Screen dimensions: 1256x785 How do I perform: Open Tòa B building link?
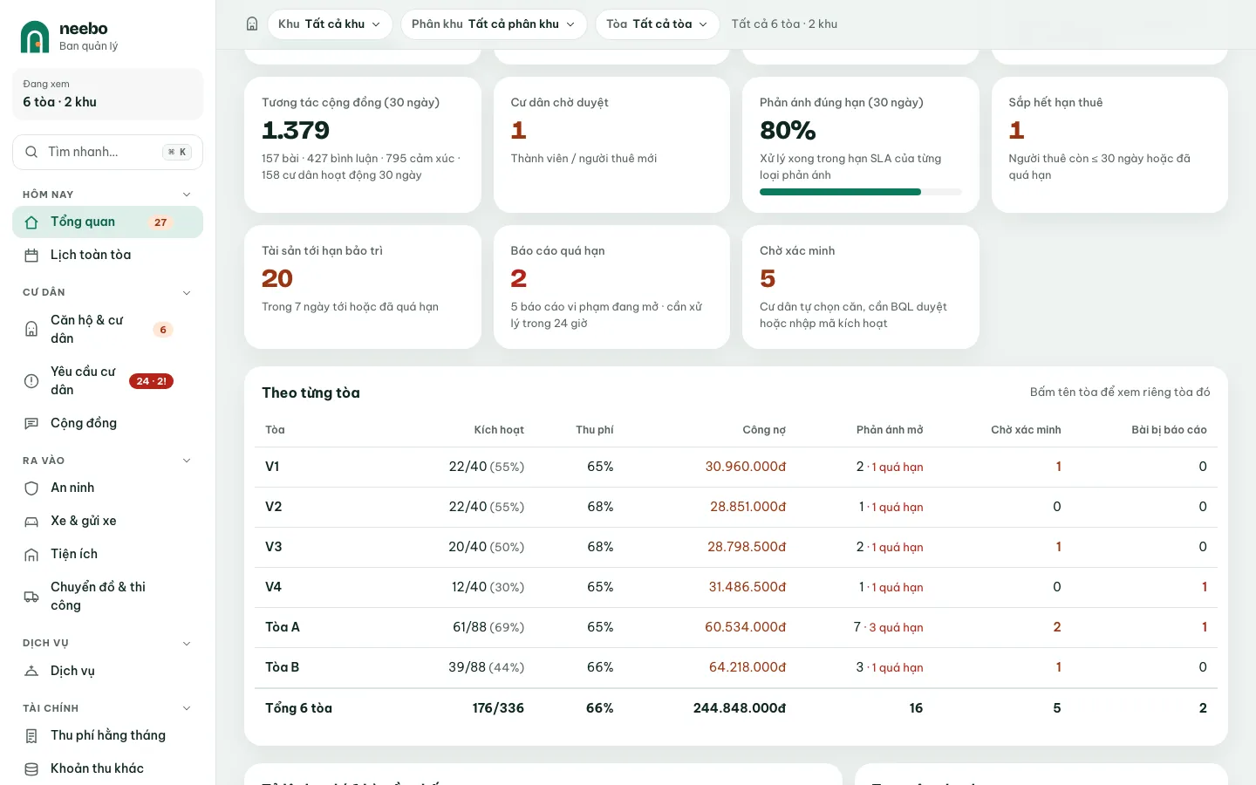point(283,667)
